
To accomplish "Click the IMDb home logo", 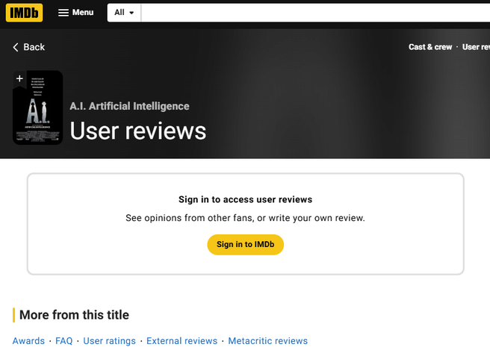I will click(x=24, y=13).
